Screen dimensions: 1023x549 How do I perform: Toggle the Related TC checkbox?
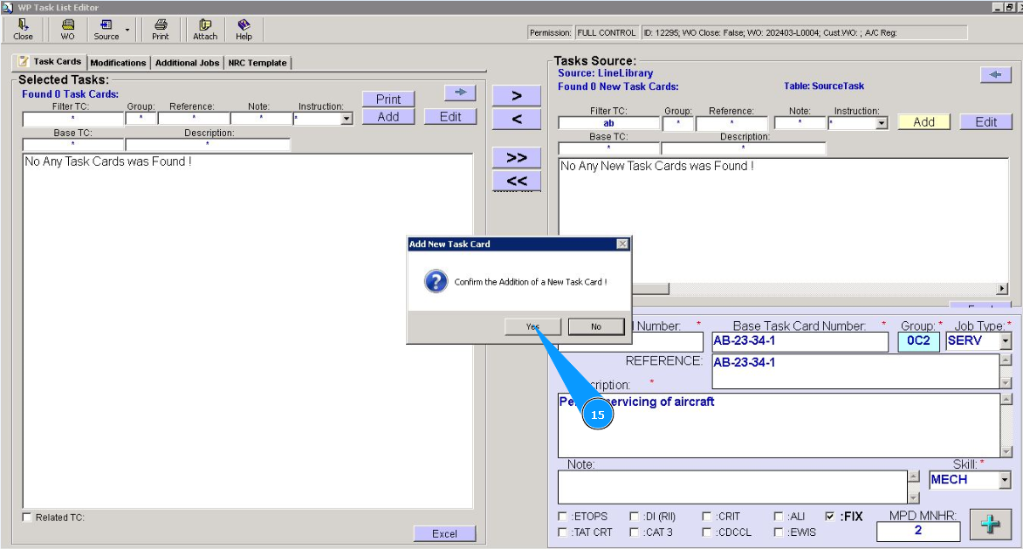(x=27, y=518)
